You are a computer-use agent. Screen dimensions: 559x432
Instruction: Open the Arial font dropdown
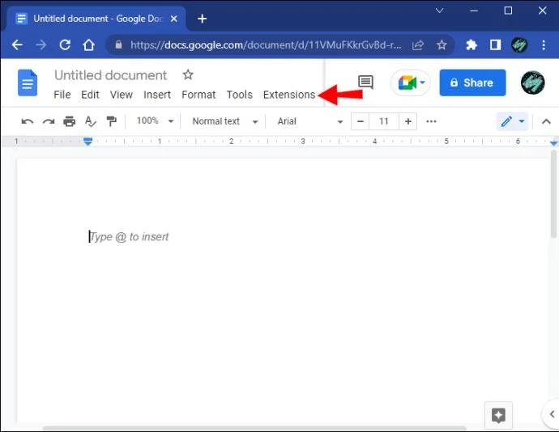309,121
